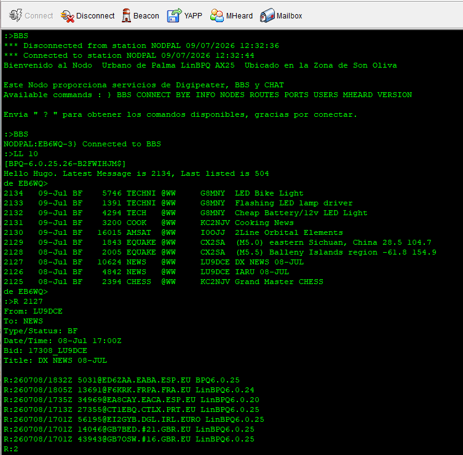Click message 2130 2Line Orbital Elements line
The height and width of the screenshot is (455, 463).
(x=173, y=232)
